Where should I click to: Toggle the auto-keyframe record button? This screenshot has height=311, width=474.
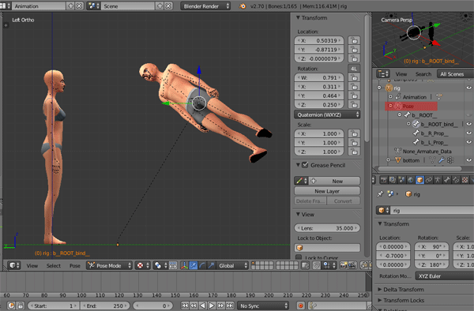tap(301, 305)
